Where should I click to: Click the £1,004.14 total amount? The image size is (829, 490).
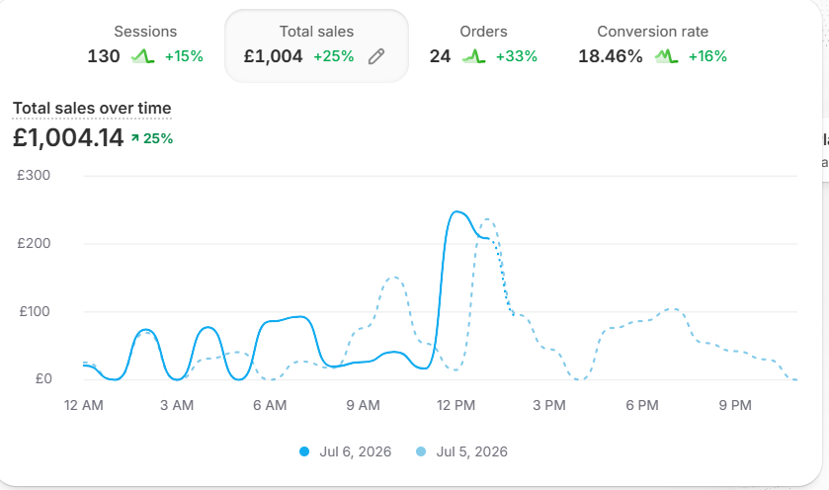pyautogui.click(x=68, y=138)
